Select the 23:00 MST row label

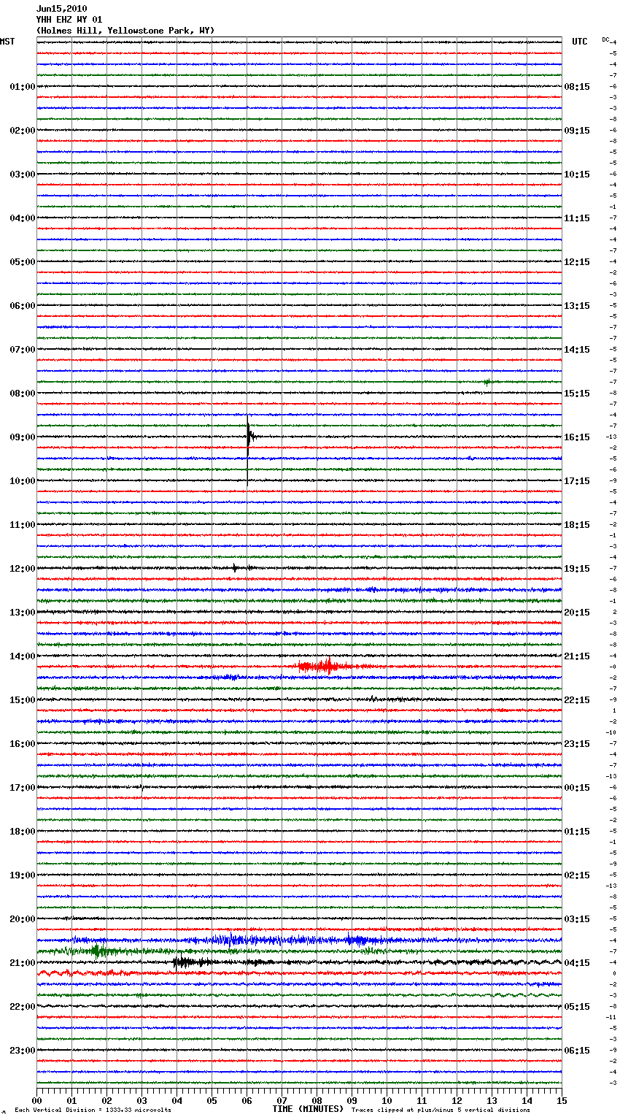[x=23, y=1051]
